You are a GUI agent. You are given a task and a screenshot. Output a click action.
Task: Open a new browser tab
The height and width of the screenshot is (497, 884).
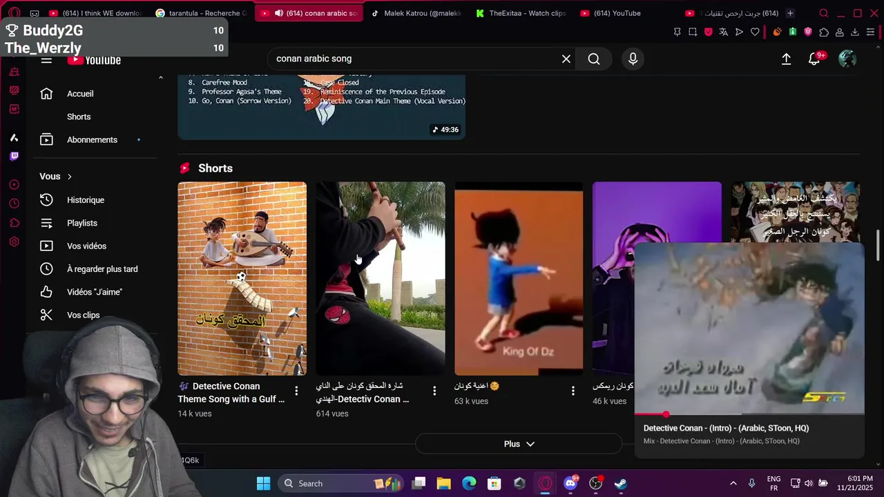point(790,13)
